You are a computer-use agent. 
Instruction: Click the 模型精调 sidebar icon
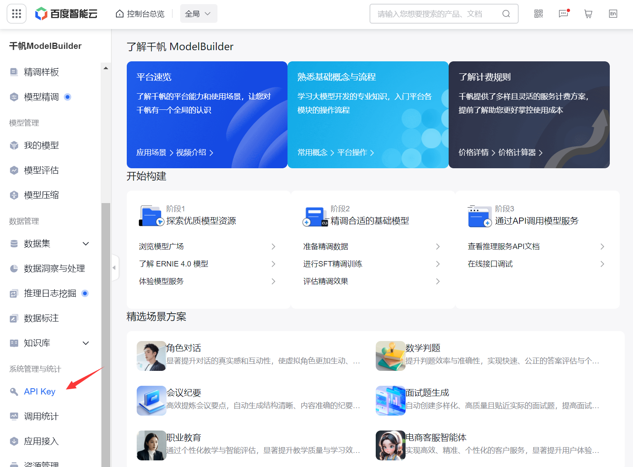pyautogui.click(x=14, y=97)
